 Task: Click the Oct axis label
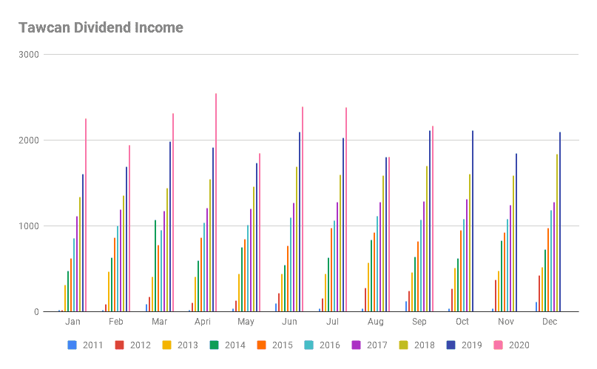point(462,322)
